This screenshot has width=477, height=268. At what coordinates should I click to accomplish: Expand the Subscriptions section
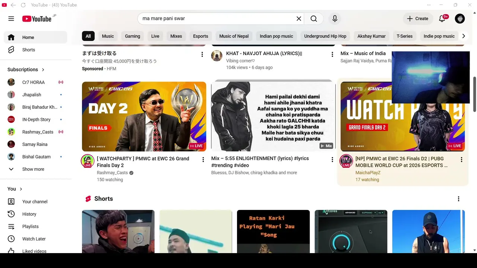coord(26,70)
